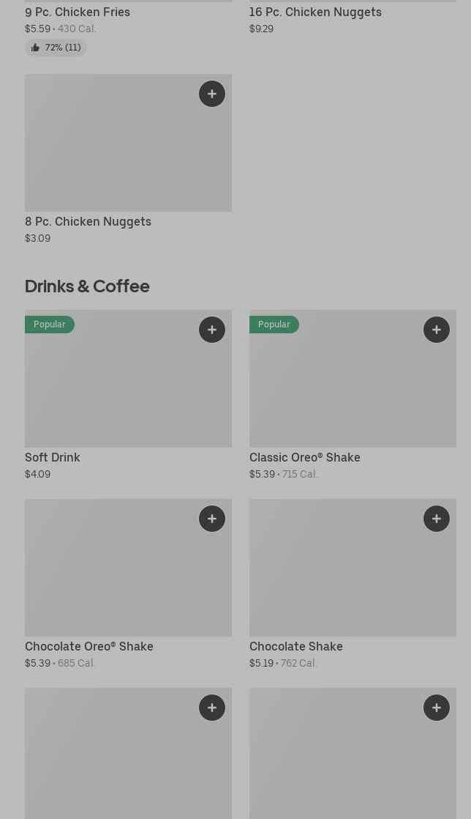Select the Chocolate Oreo Shake name
The image size is (471, 819).
coord(89,646)
